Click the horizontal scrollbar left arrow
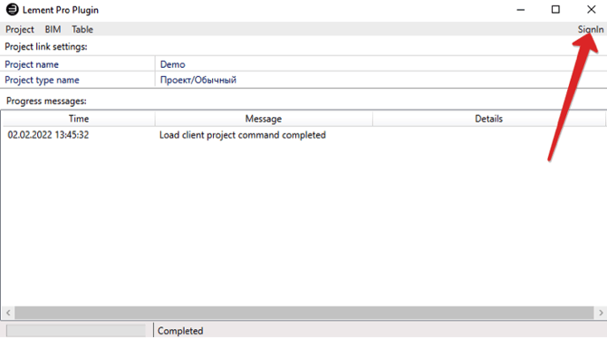Viewport: 607px width, 338px height. click(8, 313)
